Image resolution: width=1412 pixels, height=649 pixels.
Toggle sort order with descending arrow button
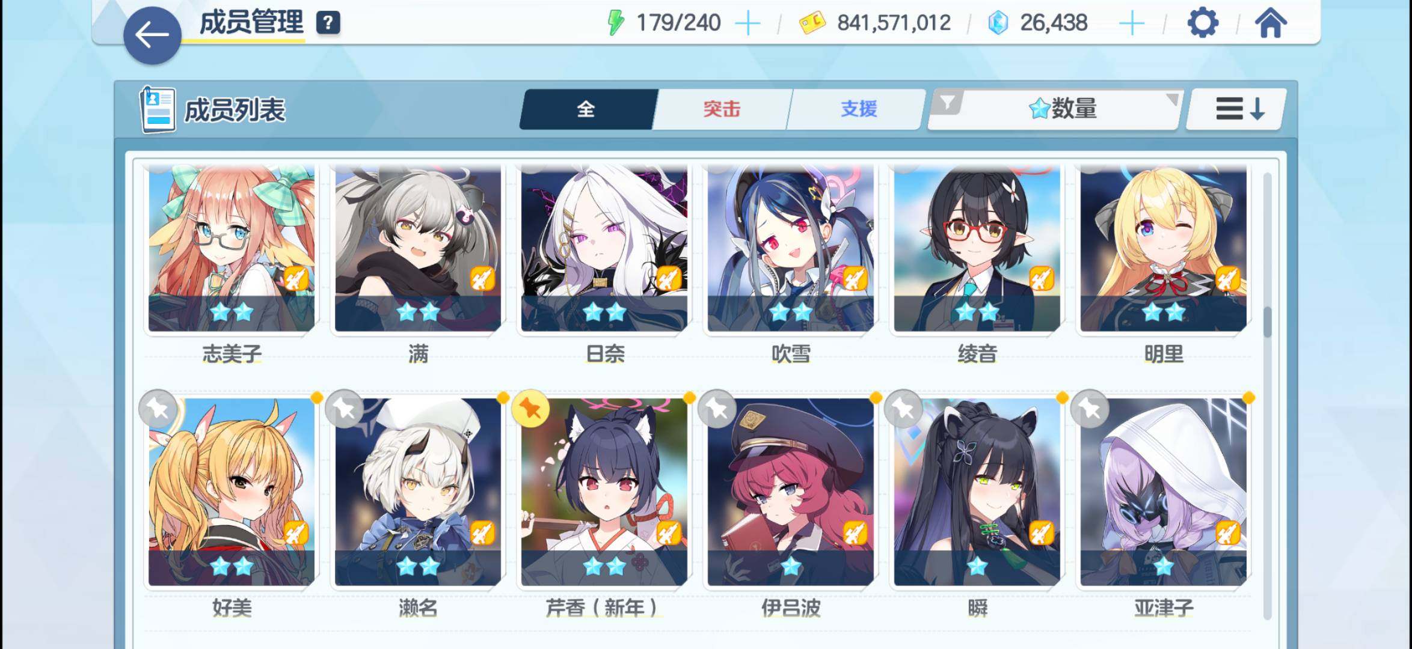[x=1238, y=109]
